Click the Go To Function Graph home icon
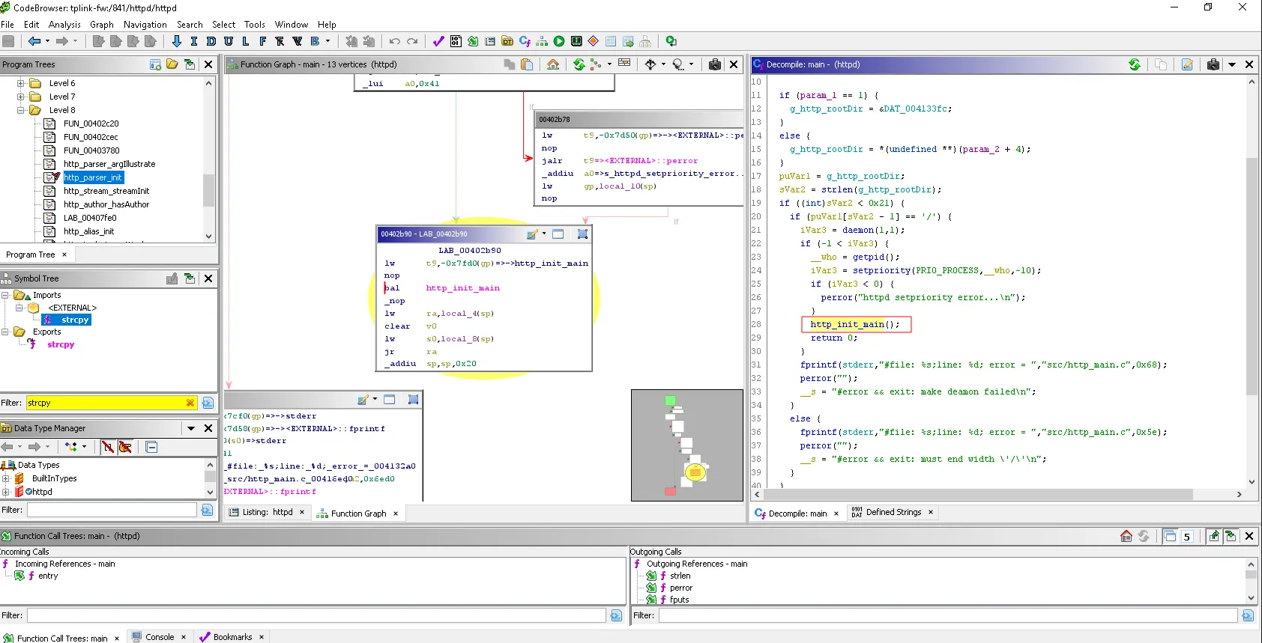Image resolution: width=1262 pixels, height=643 pixels. (553, 64)
